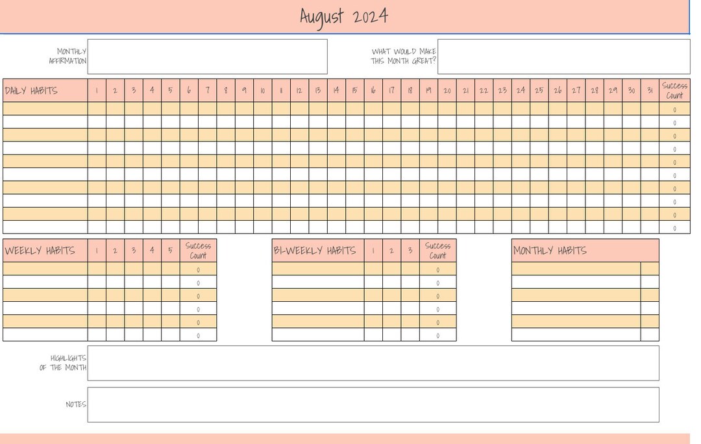Click the Notes text area

[x=375, y=404]
